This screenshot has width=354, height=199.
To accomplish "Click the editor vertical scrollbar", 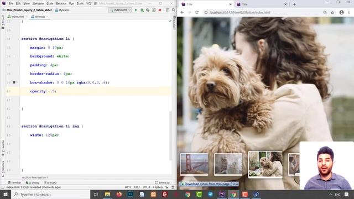I will (170, 135).
